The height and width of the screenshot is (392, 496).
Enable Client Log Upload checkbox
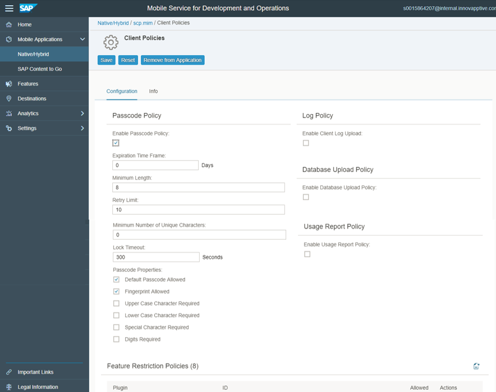pyautogui.click(x=306, y=143)
